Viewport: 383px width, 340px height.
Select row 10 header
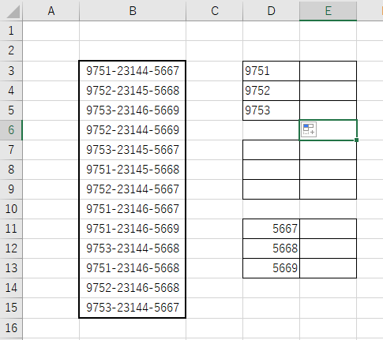coord(11,209)
